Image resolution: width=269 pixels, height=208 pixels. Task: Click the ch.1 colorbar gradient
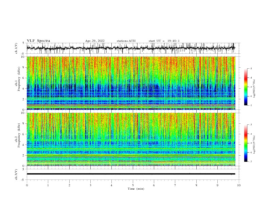pos(246,87)
